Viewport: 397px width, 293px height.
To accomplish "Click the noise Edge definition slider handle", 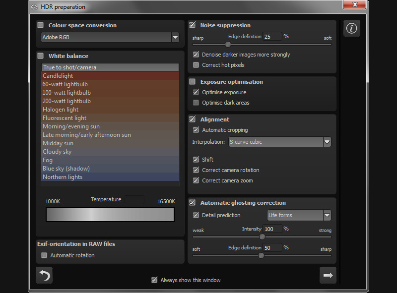I will tap(228, 45).
